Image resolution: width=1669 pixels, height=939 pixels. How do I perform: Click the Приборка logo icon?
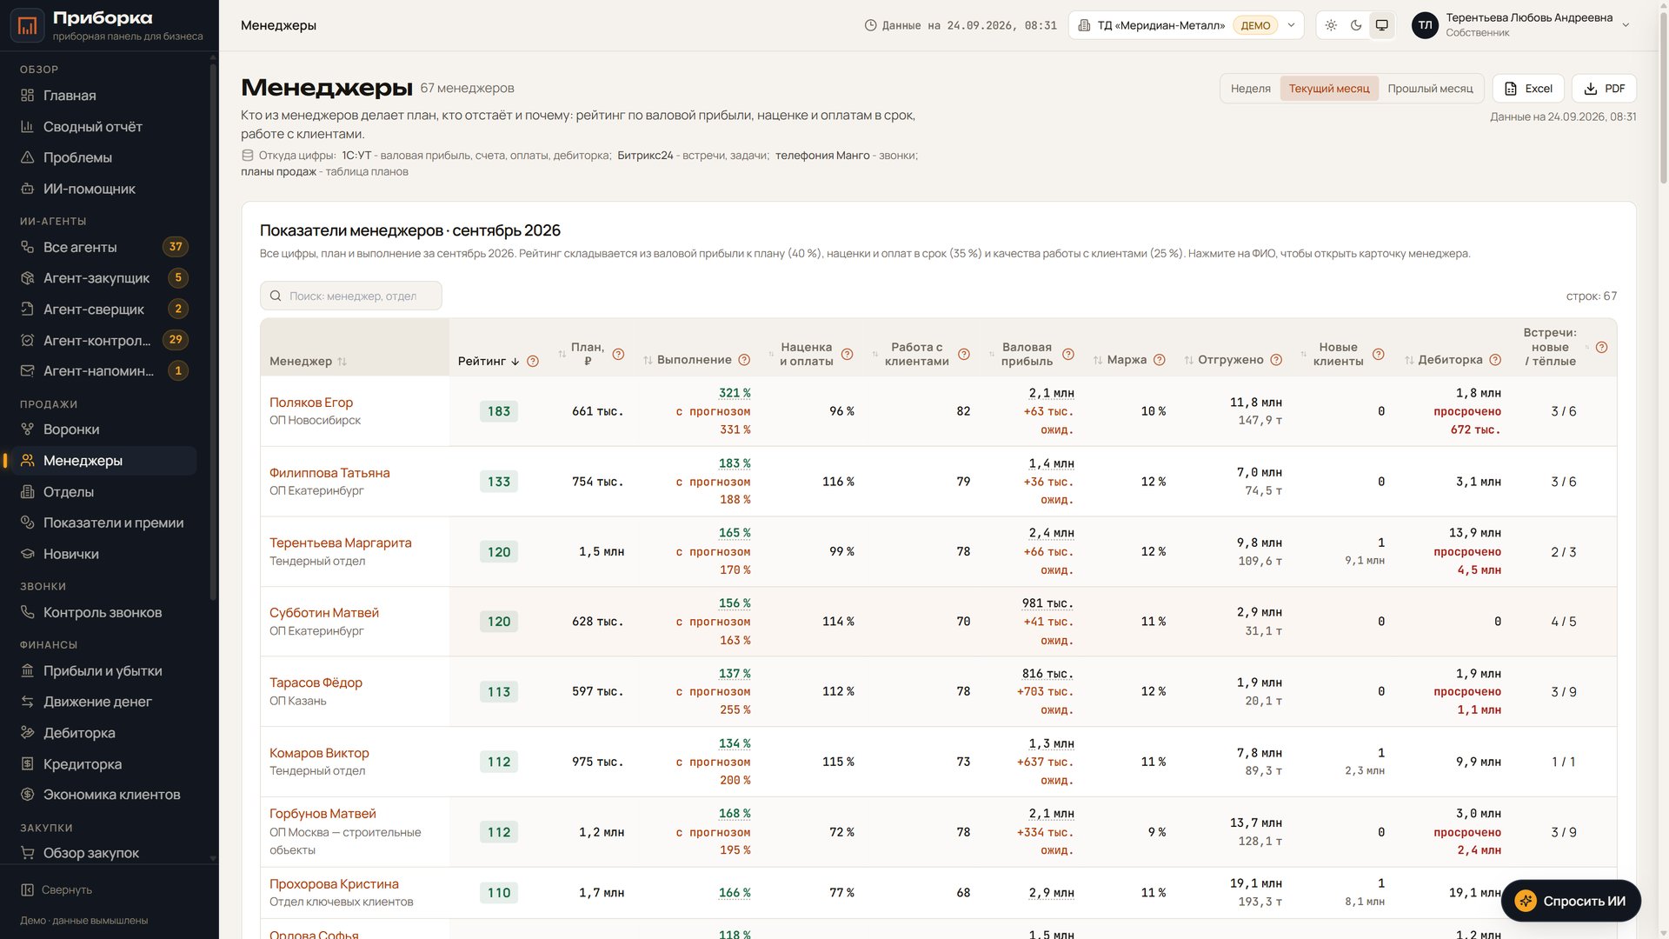28,26
